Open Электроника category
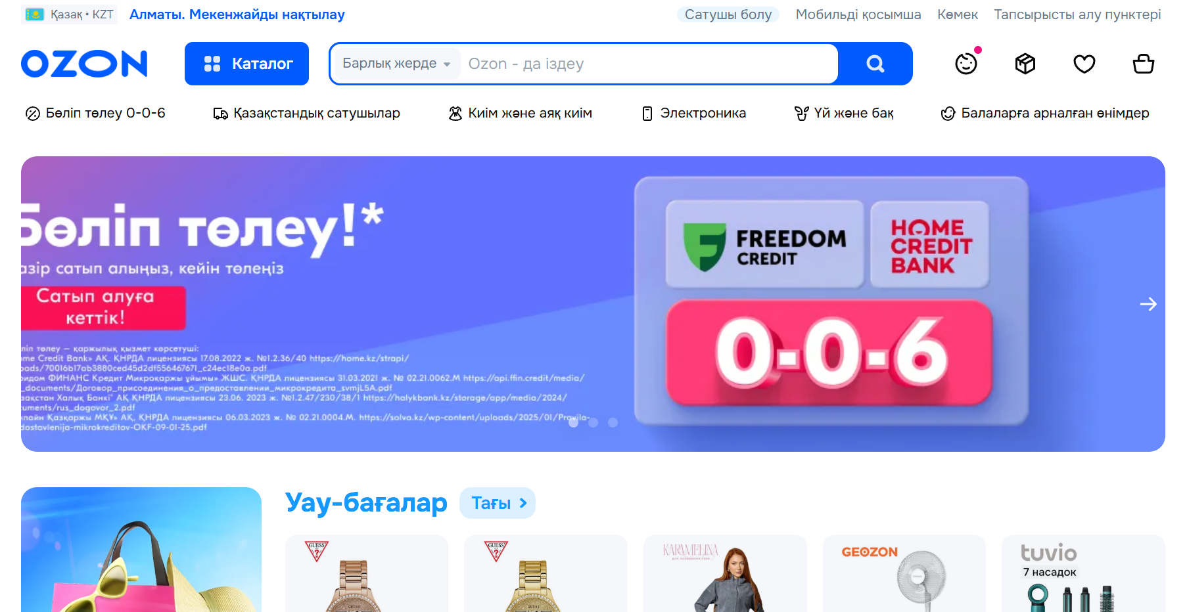1187x612 pixels. (694, 114)
